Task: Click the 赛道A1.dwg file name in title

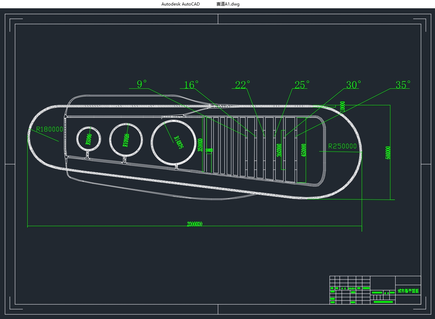Action: tap(228, 4)
